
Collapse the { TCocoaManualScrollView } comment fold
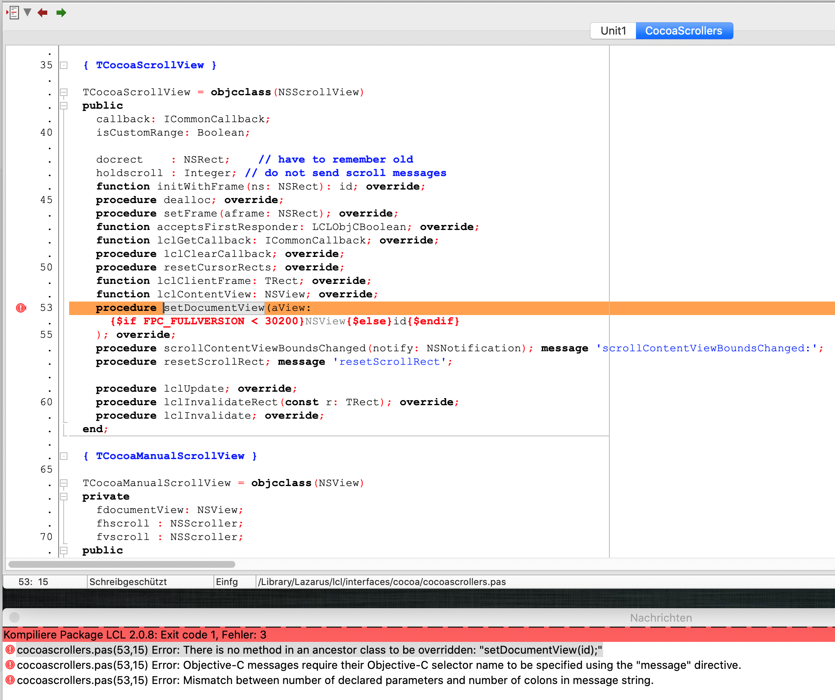(64, 456)
